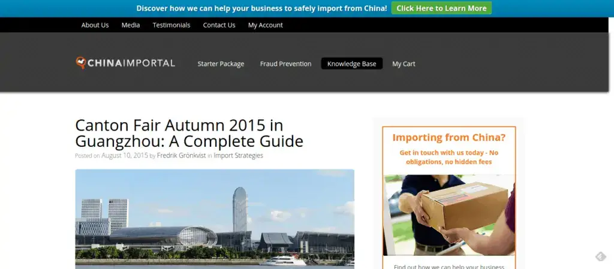Open the Testimonials page

click(171, 25)
